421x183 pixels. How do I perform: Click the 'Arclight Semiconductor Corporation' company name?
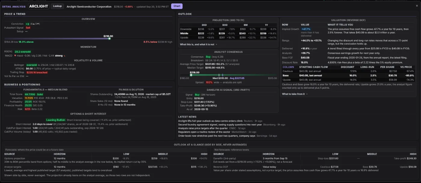(89, 6)
